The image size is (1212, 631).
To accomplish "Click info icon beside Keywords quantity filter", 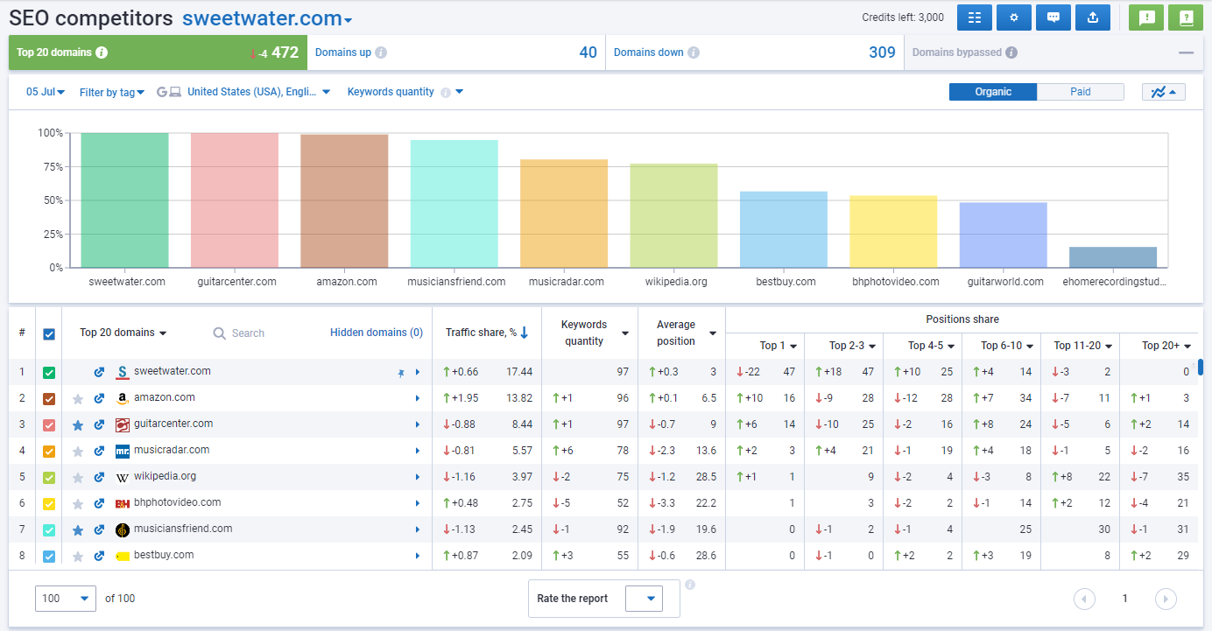I will point(446,93).
